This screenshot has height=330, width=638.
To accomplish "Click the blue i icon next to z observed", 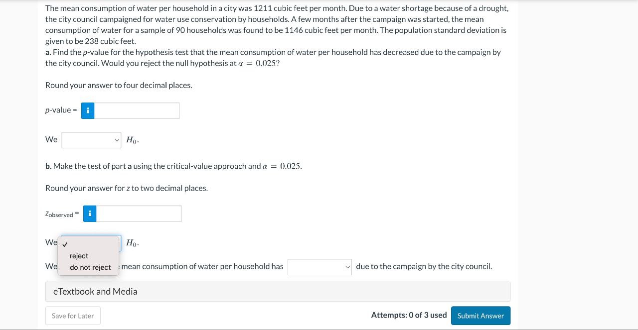I will [89, 214].
